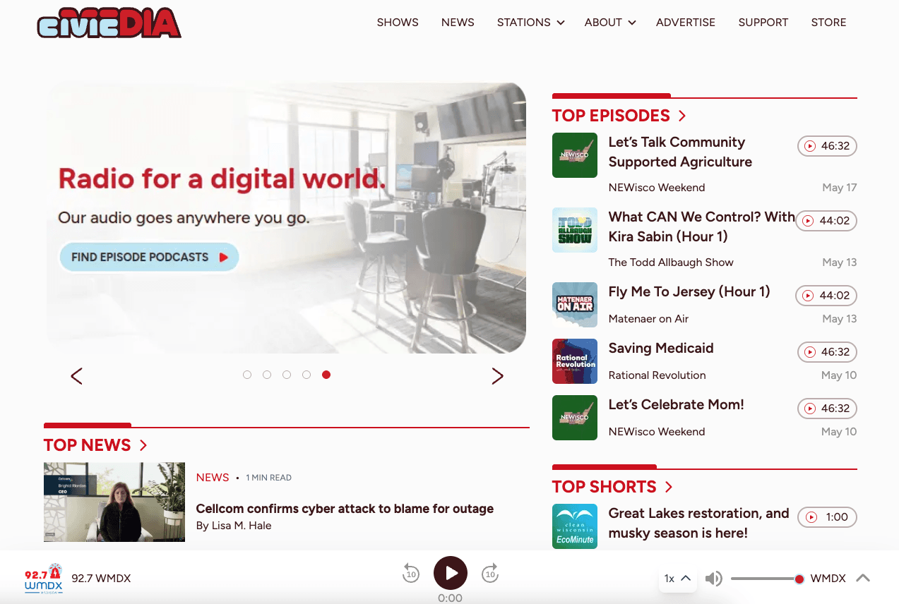This screenshot has height=604, width=899.
Task: Open the TOP SHORTS heading link
Action: pos(612,487)
